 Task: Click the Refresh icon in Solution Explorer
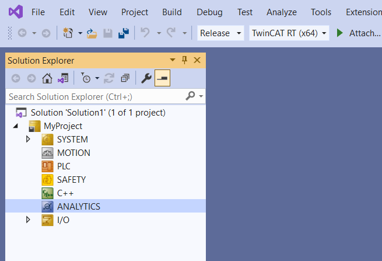109,78
